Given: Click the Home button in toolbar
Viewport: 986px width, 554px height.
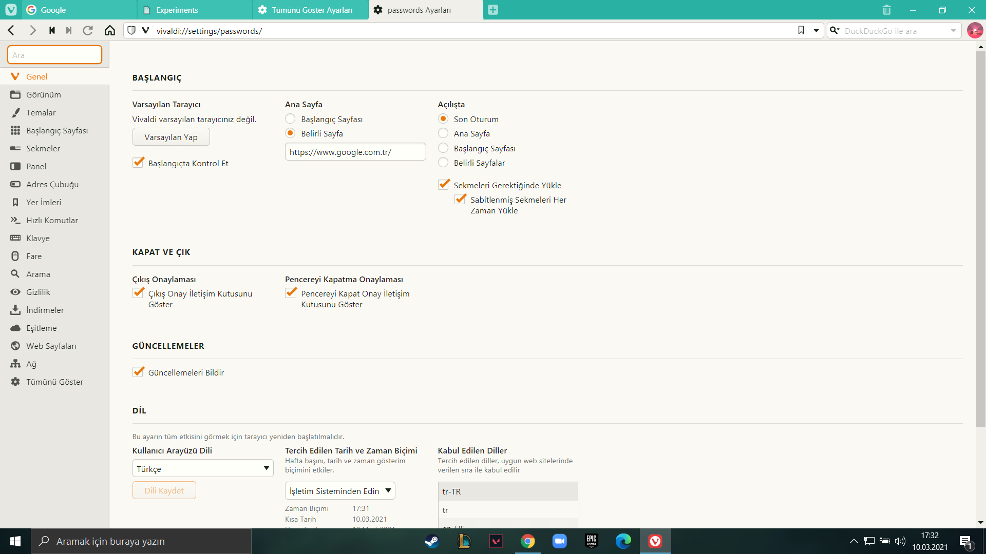Looking at the screenshot, I should tap(109, 31).
